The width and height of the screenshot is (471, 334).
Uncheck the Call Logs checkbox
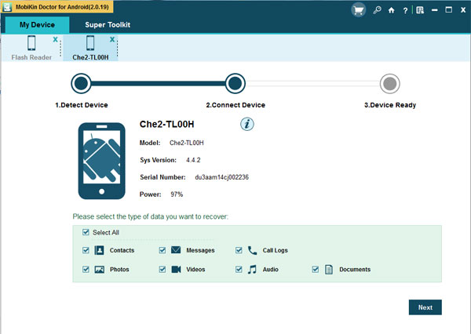pyautogui.click(x=239, y=250)
